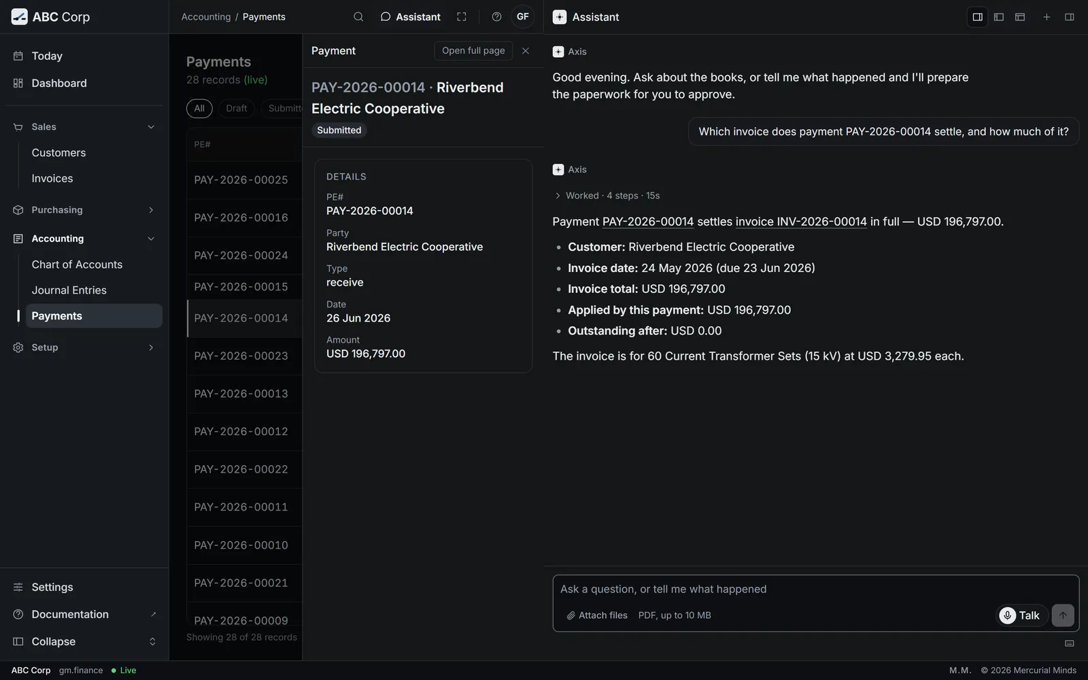Click the plus icon for new assistant chat
1088x680 pixels.
(1047, 17)
